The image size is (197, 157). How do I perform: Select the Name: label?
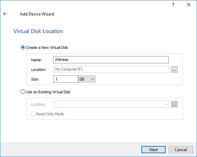coord(37,60)
